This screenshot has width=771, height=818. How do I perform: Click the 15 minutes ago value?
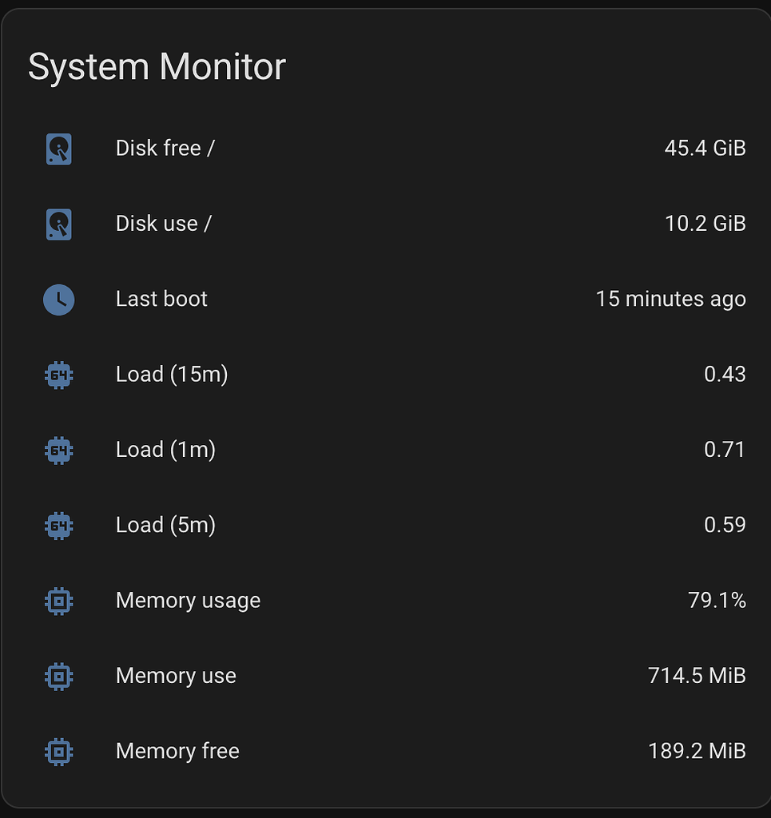[x=671, y=299]
